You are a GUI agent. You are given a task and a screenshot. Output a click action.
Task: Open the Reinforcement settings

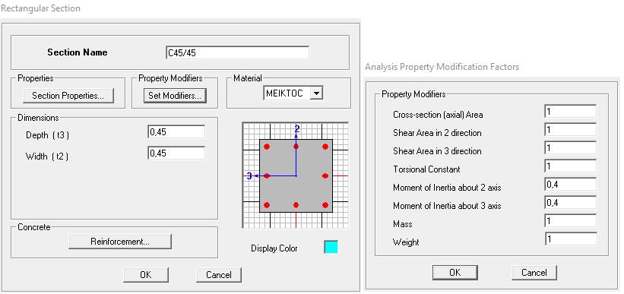pyautogui.click(x=120, y=242)
